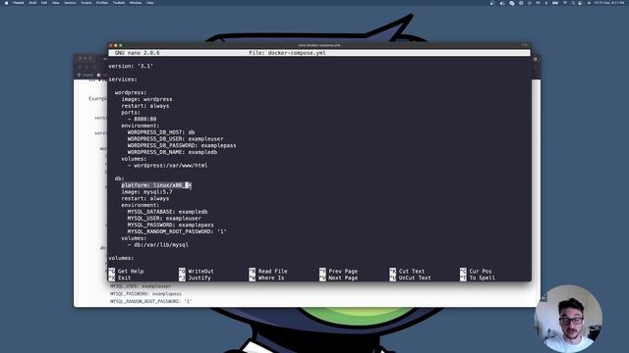629x353 pixels.
Task: Open Spotlight search in menu bar
Action: (x=573, y=3)
